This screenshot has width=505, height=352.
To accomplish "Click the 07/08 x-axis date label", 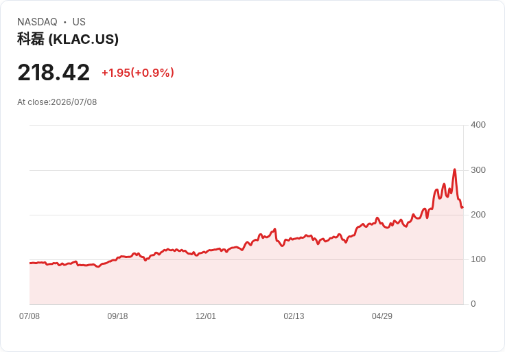I will [x=30, y=316].
